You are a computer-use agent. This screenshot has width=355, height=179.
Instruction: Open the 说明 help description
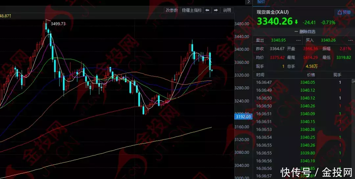pyautogui.click(x=227, y=10)
